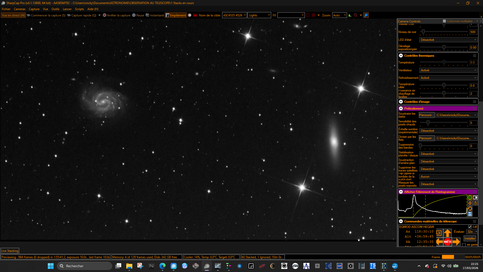
Task: Adjust the Niveau de noir slider
Action: pos(444,32)
